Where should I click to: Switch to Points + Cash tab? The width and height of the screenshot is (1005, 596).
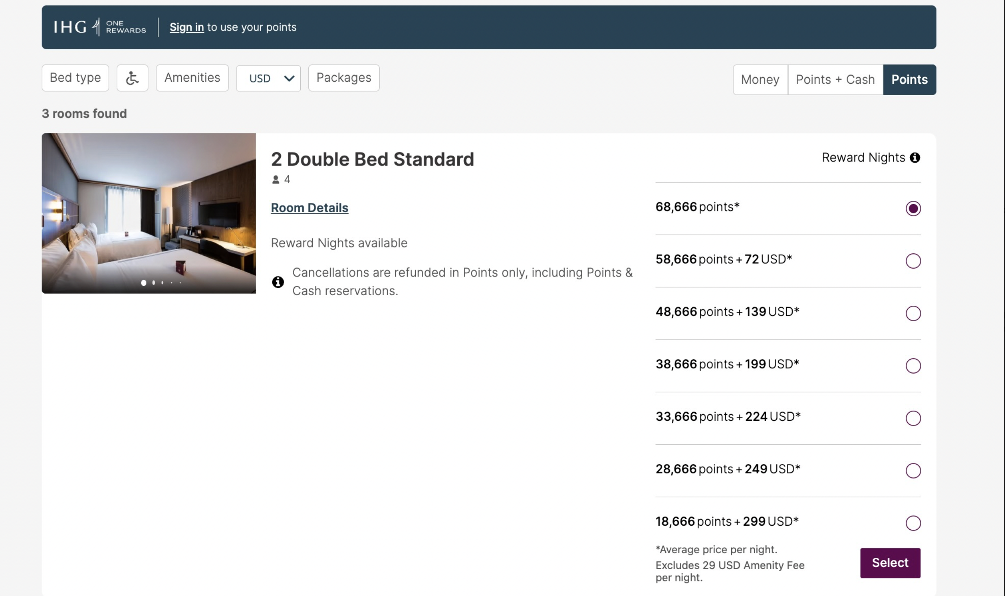click(835, 79)
